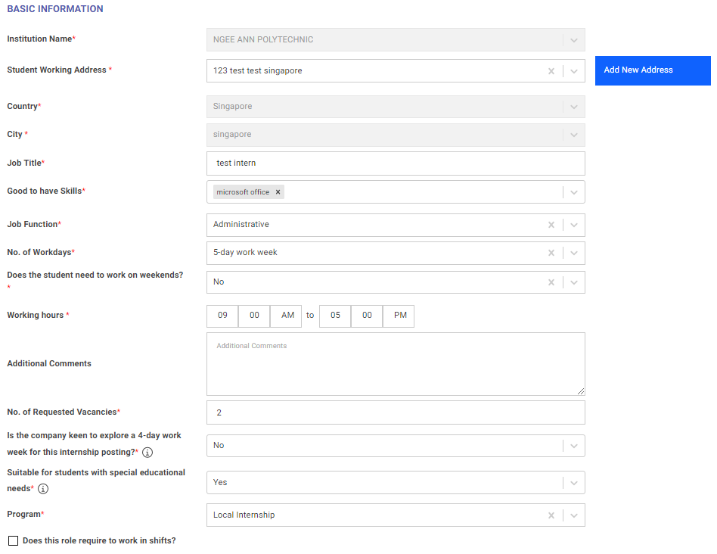Clear the Student Working Address field
This screenshot has width=717, height=554.
coord(551,70)
